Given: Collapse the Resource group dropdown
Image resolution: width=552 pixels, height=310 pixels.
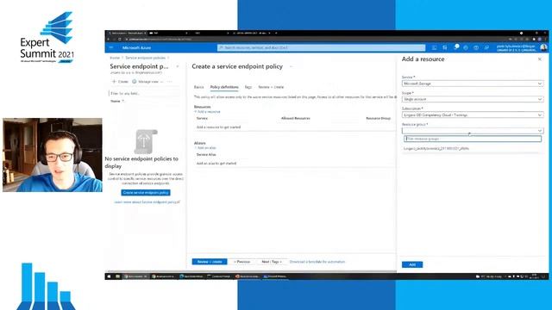Looking at the screenshot, I should [x=473, y=130].
